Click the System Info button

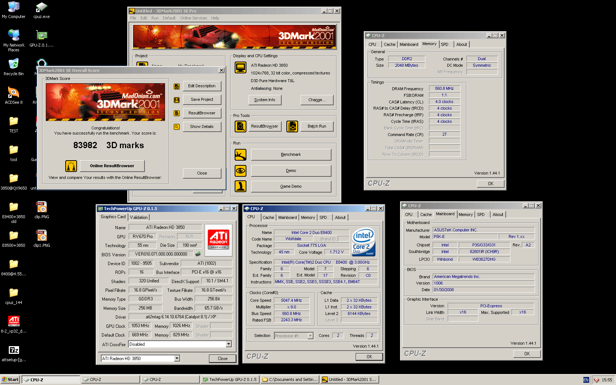(265, 100)
